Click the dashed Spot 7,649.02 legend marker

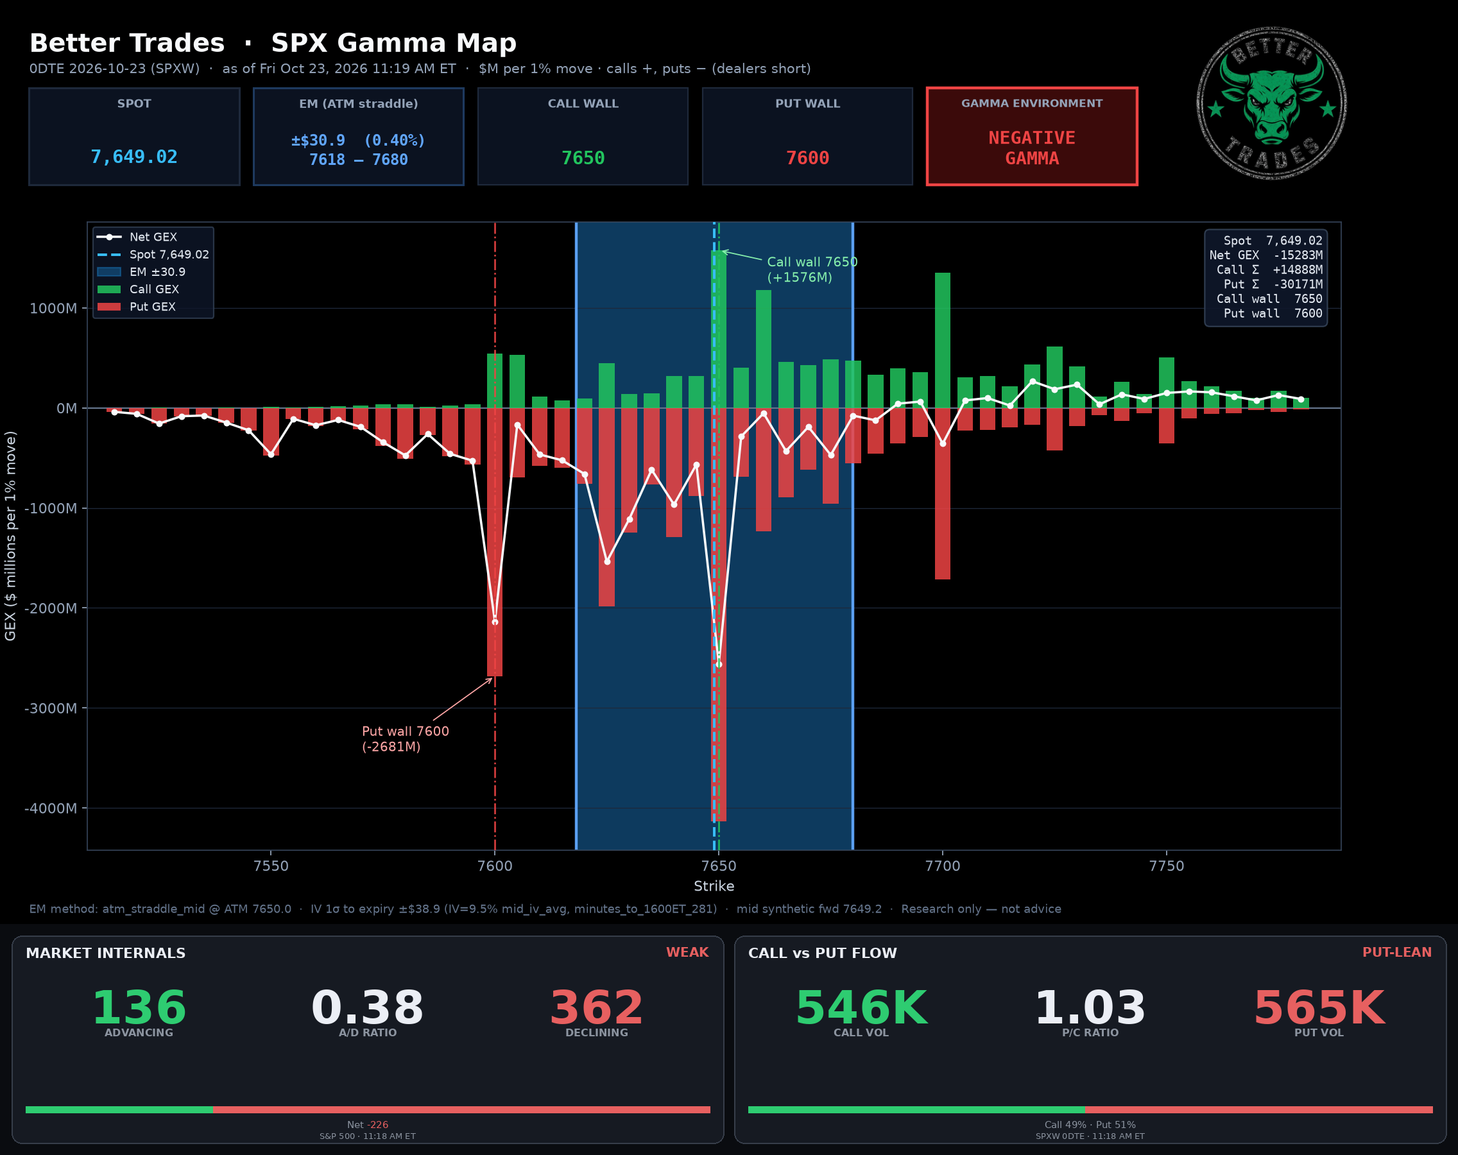point(109,254)
